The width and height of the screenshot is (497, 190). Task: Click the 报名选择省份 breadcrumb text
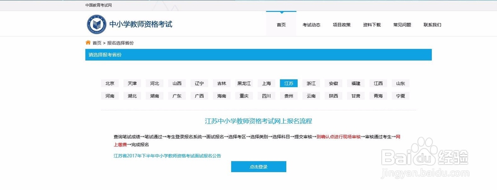pos(120,43)
